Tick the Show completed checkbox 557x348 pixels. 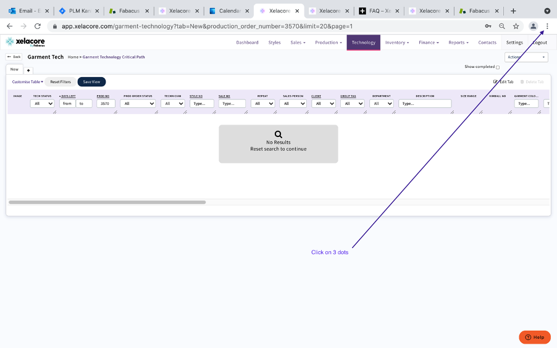point(498,67)
